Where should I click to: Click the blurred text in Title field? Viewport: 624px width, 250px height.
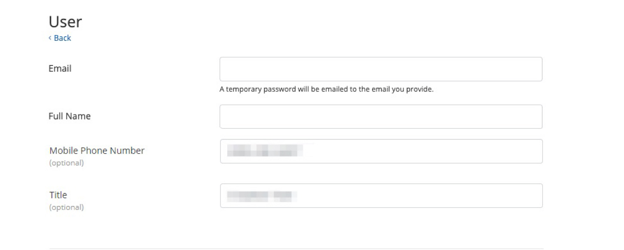tap(262, 196)
